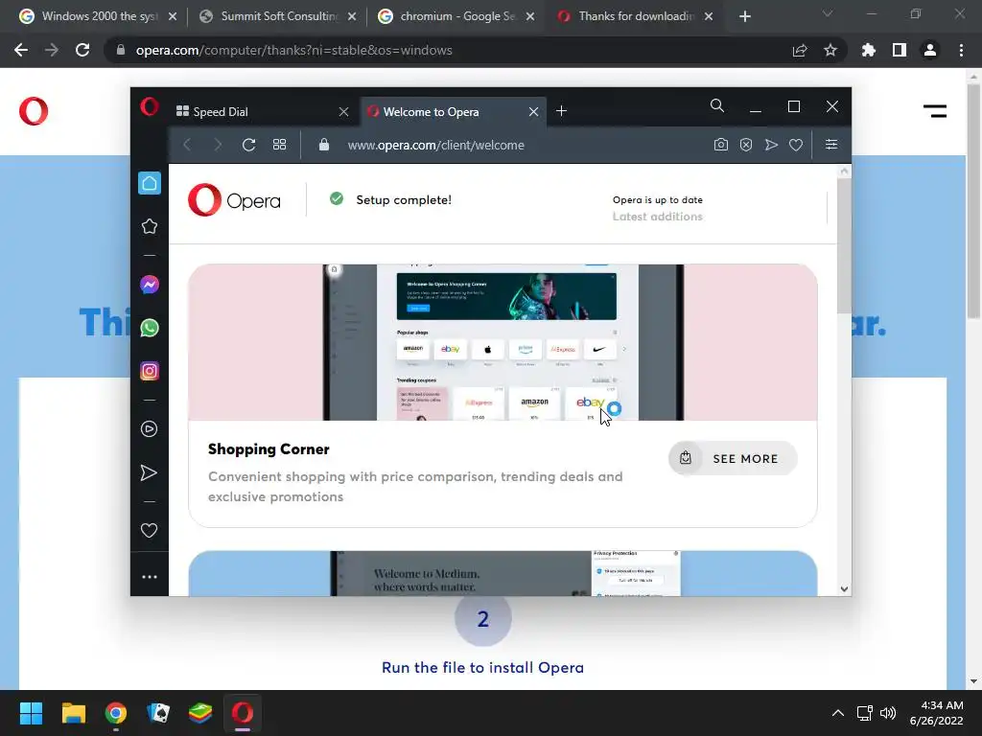
Task: Open Chrome from the taskbar
Action: [x=116, y=713]
